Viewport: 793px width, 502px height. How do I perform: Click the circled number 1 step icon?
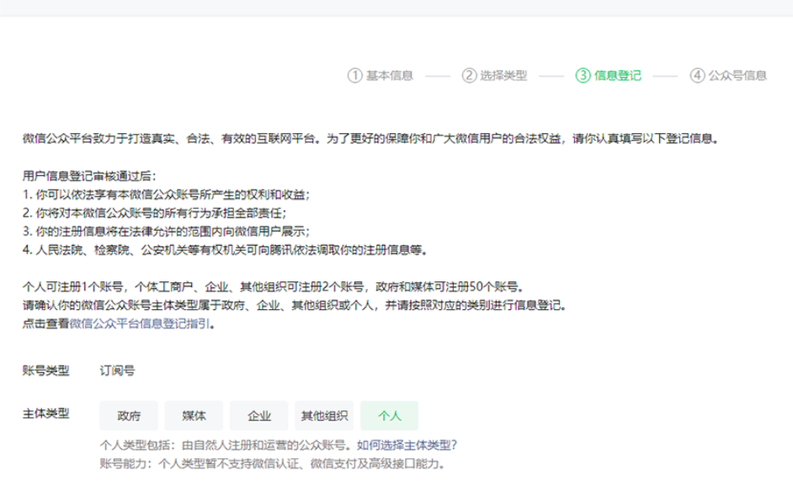point(355,75)
